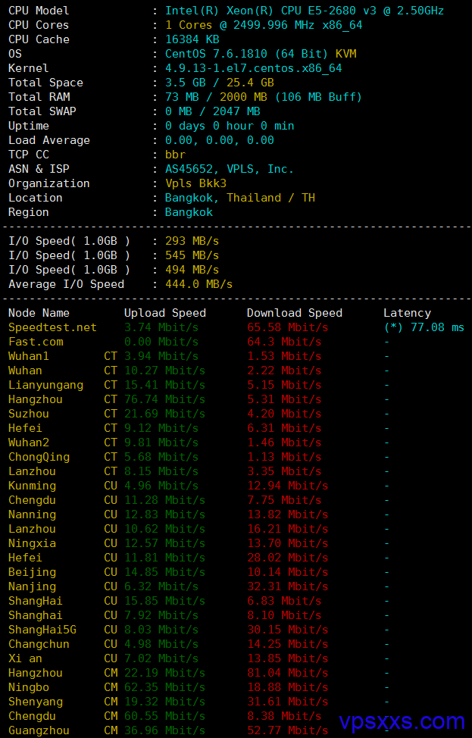The width and height of the screenshot is (472, 738).
Task: Click the yellow KVM virtualization label
Action: coord(345,54)
